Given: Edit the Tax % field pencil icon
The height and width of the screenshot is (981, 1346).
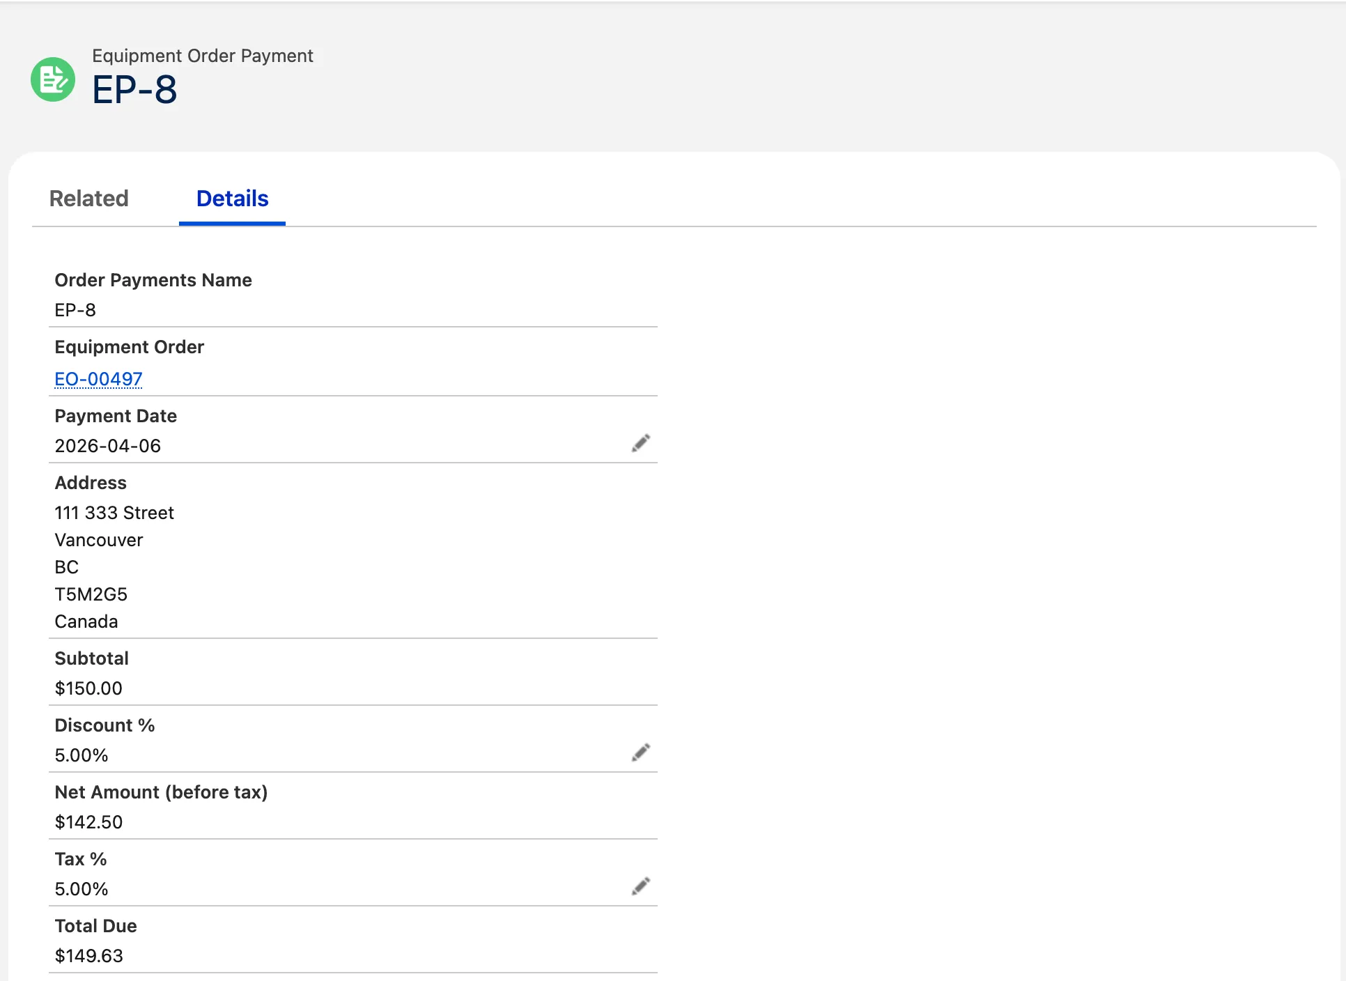Looking at the screenshot, I should click(x=641, y=886).
